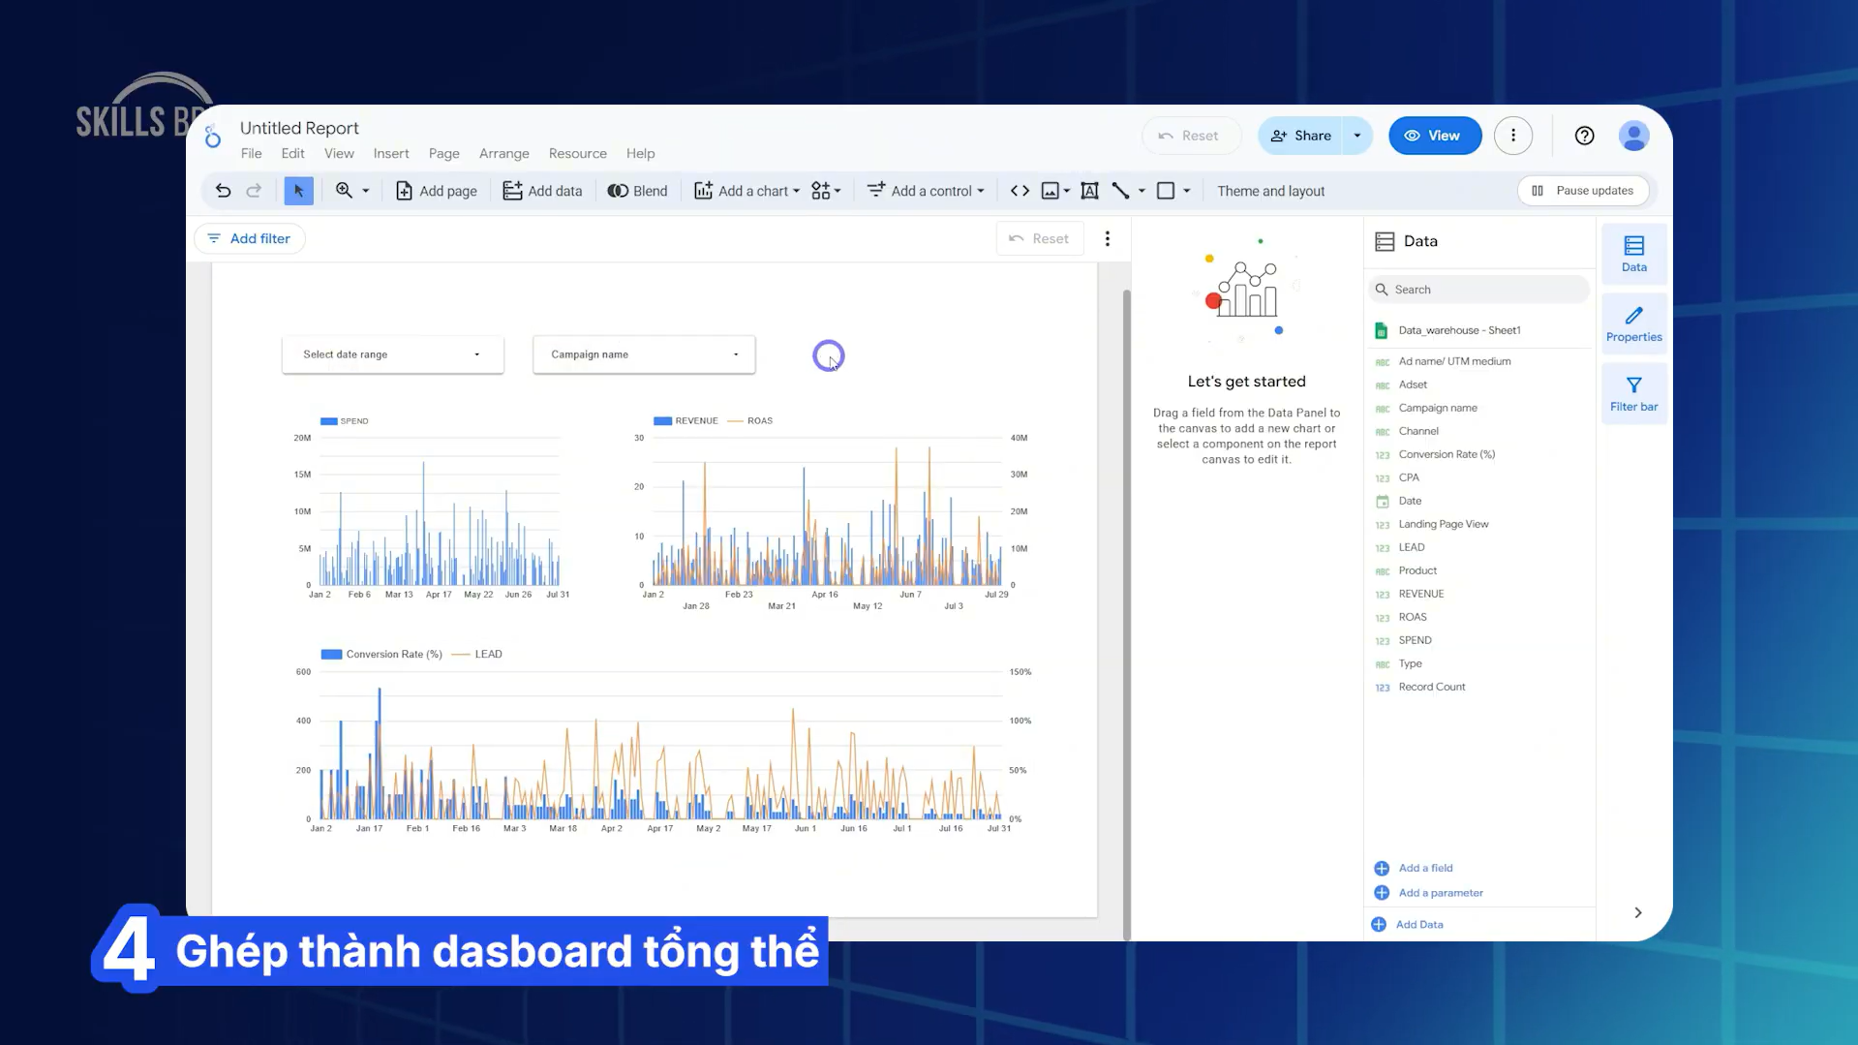
Task: Open the Properties panel tab
Action: click(x=1633, y=323)
